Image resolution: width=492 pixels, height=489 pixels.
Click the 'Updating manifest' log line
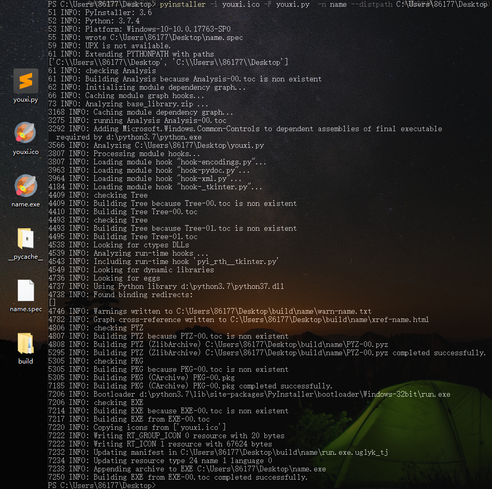pos(218,452)
